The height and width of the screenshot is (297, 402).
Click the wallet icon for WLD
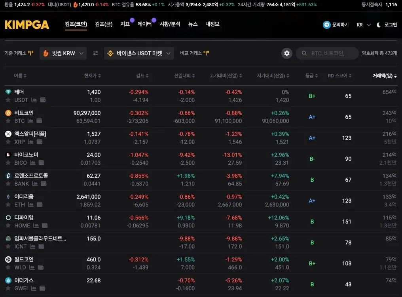click(x=40, y=268)
